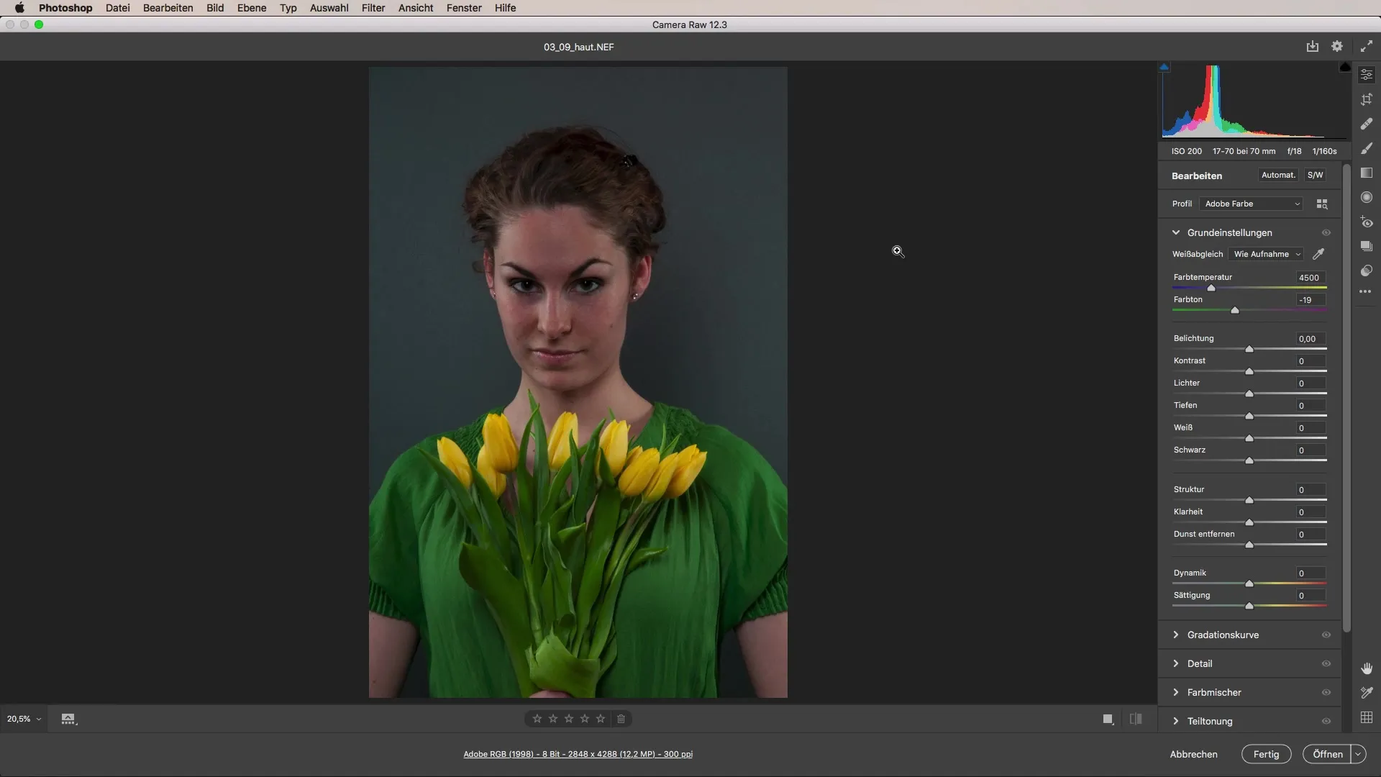Screen dimensions: 1381x777
Task: Open the Filter menu
Action: click(373, 8)
